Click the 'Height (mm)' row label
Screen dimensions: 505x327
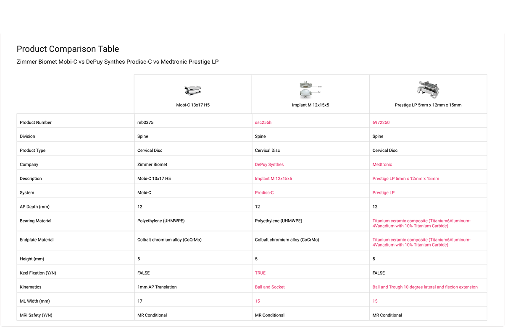pyautogui.click(x=32, y=259)
